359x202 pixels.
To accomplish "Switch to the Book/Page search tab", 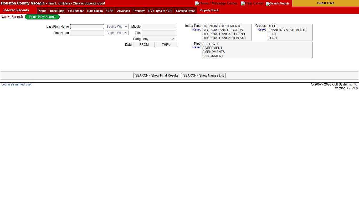I will 57,11.
